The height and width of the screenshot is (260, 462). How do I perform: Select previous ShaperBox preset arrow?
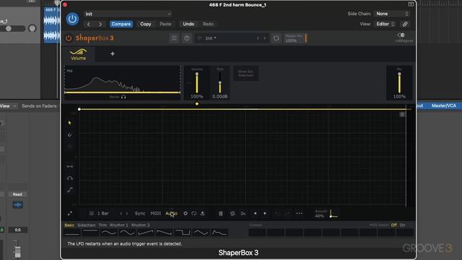pos(258,38)
